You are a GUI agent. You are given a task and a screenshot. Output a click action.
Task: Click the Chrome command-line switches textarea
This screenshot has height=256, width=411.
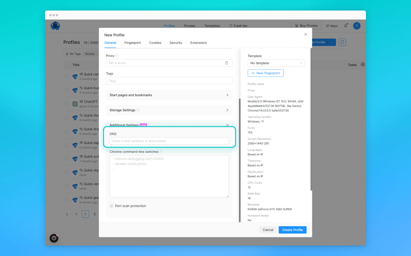pyautogui.click(x=169, y=176)
